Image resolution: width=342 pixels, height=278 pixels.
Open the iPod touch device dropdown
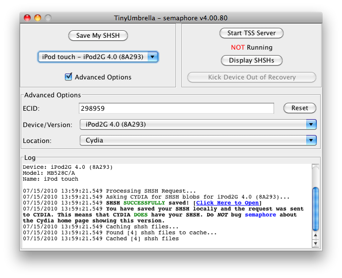[98, 57]
